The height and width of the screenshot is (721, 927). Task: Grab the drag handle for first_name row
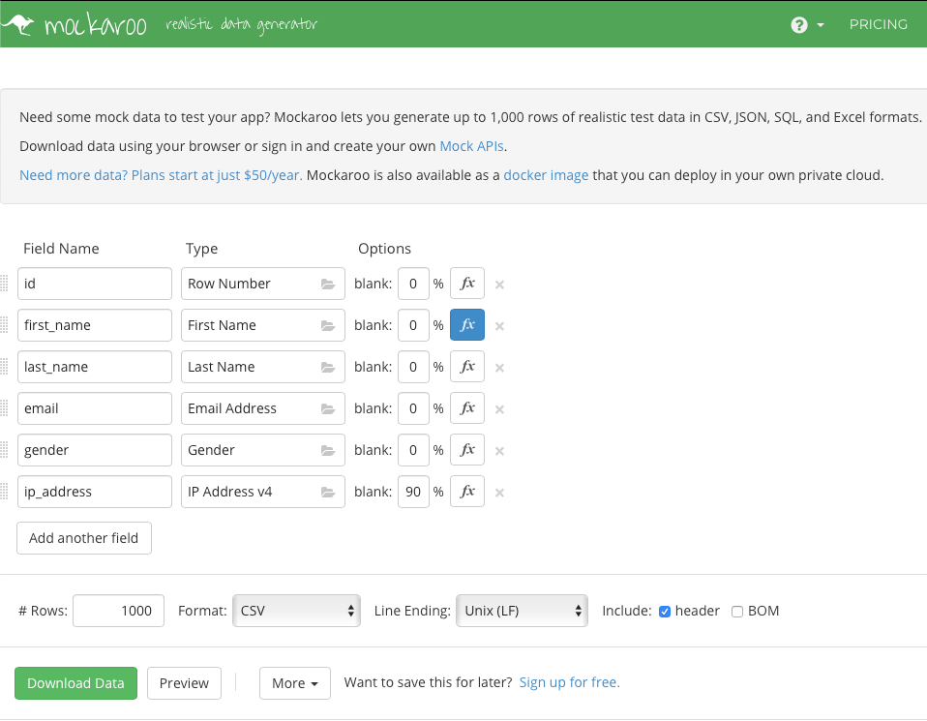pyautogui.click(x=4, y=325)
